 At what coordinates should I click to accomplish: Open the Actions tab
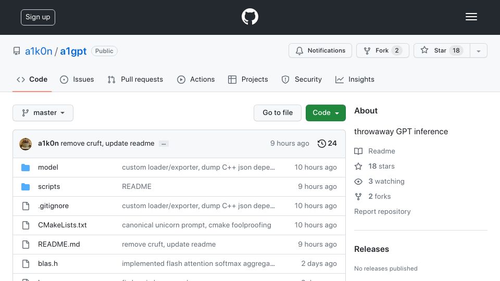196,79
